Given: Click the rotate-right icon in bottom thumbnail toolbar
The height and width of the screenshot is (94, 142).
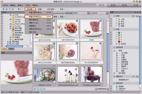Looking at the screenshot, I should click(x=41, y=89).
